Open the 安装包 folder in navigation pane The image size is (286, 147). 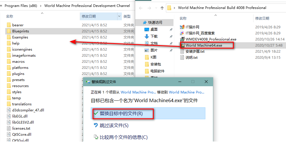155,64
